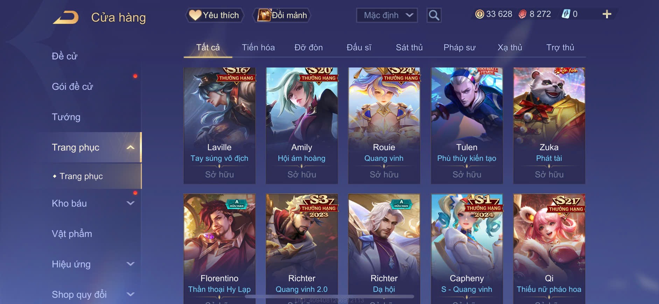Tap the plus icon to add currency
This screenshot has width=659, height=304.
607,14
